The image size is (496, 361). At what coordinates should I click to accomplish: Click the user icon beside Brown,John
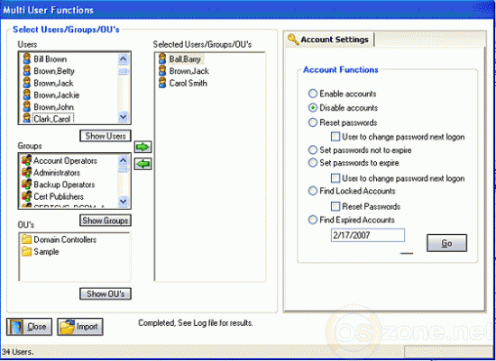click(27, 107)
